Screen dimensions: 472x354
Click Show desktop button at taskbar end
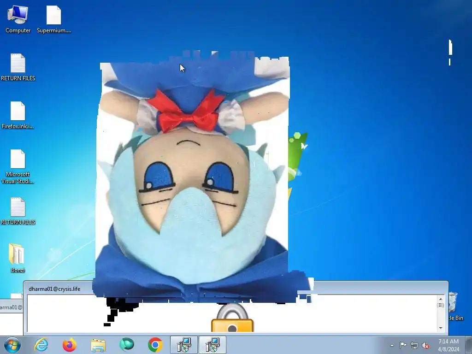pos(469,345)
